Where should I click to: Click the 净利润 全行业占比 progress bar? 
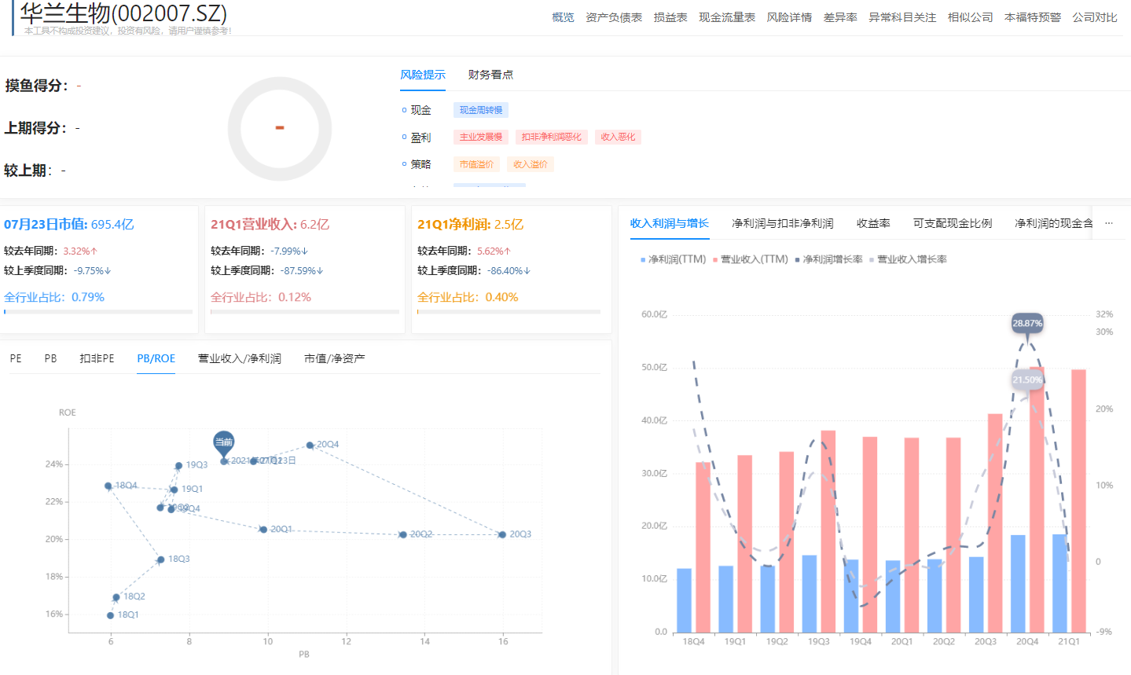pyautogui.click(x=509, y=312)
